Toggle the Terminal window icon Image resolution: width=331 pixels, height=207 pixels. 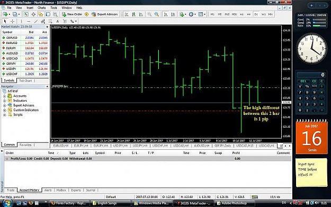tap(48, 14)
